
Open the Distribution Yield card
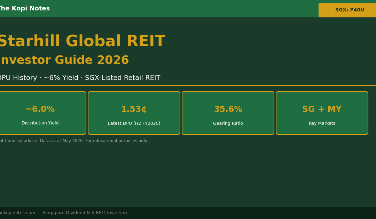click(43, 113)
